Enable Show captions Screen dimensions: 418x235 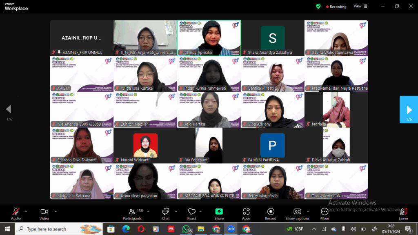[297, 214]
